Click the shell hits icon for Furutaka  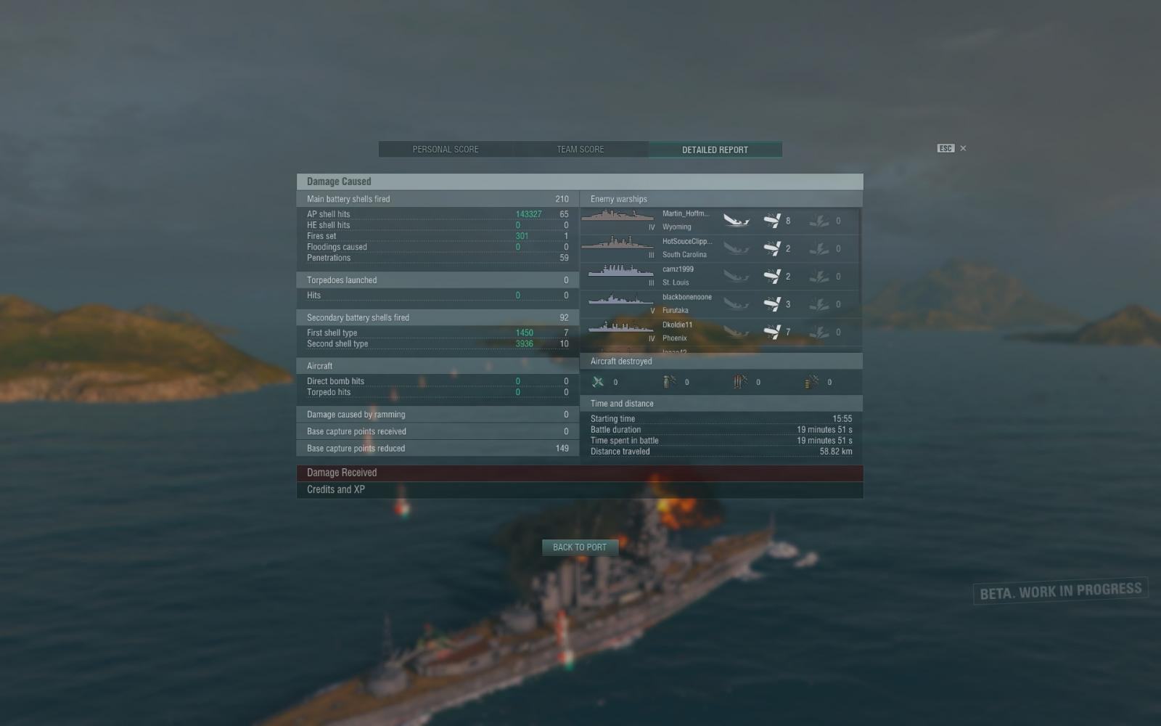click(772, 303)
